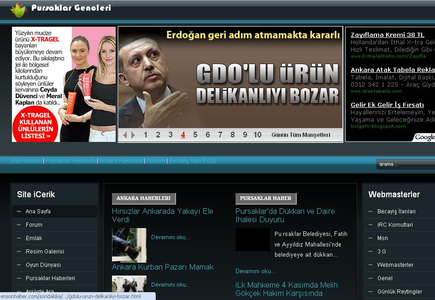Open Ankara Hakkında link

[121, 161]
